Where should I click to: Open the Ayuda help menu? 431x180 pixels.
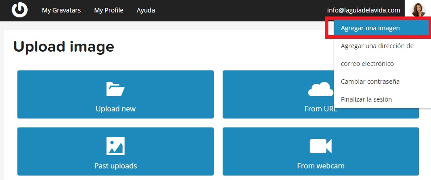point(146,10)
